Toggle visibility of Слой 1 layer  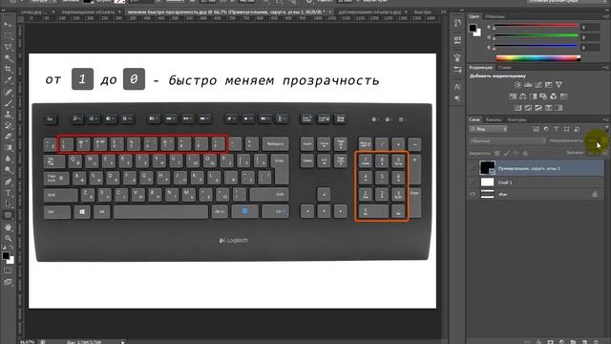[x=473, y=182]
